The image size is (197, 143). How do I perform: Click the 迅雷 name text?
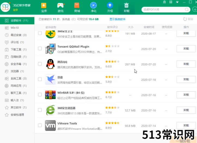60,77
